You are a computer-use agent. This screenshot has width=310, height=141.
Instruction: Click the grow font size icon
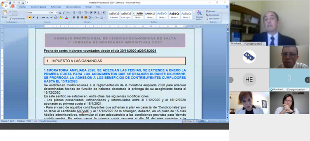(60, 13)
